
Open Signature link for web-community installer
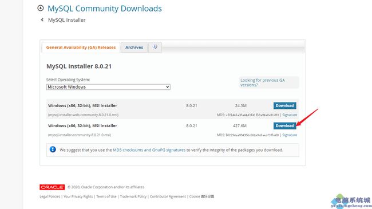coord(290,115)
